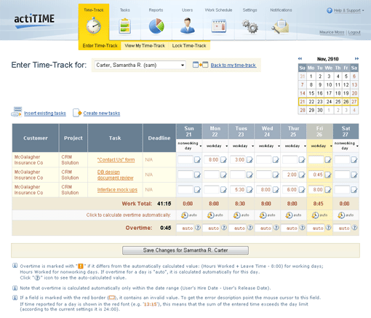
Task: Go to previous month in calendar
Action: click(300, 58)
